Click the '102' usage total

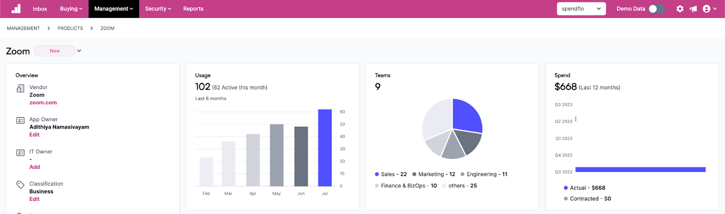coord(203,86)
